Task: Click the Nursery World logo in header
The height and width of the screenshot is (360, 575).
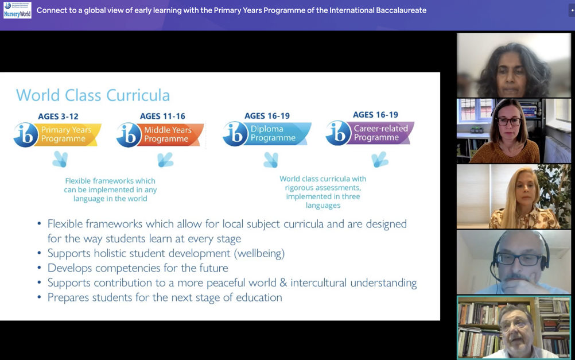Action: pos(17,10)
